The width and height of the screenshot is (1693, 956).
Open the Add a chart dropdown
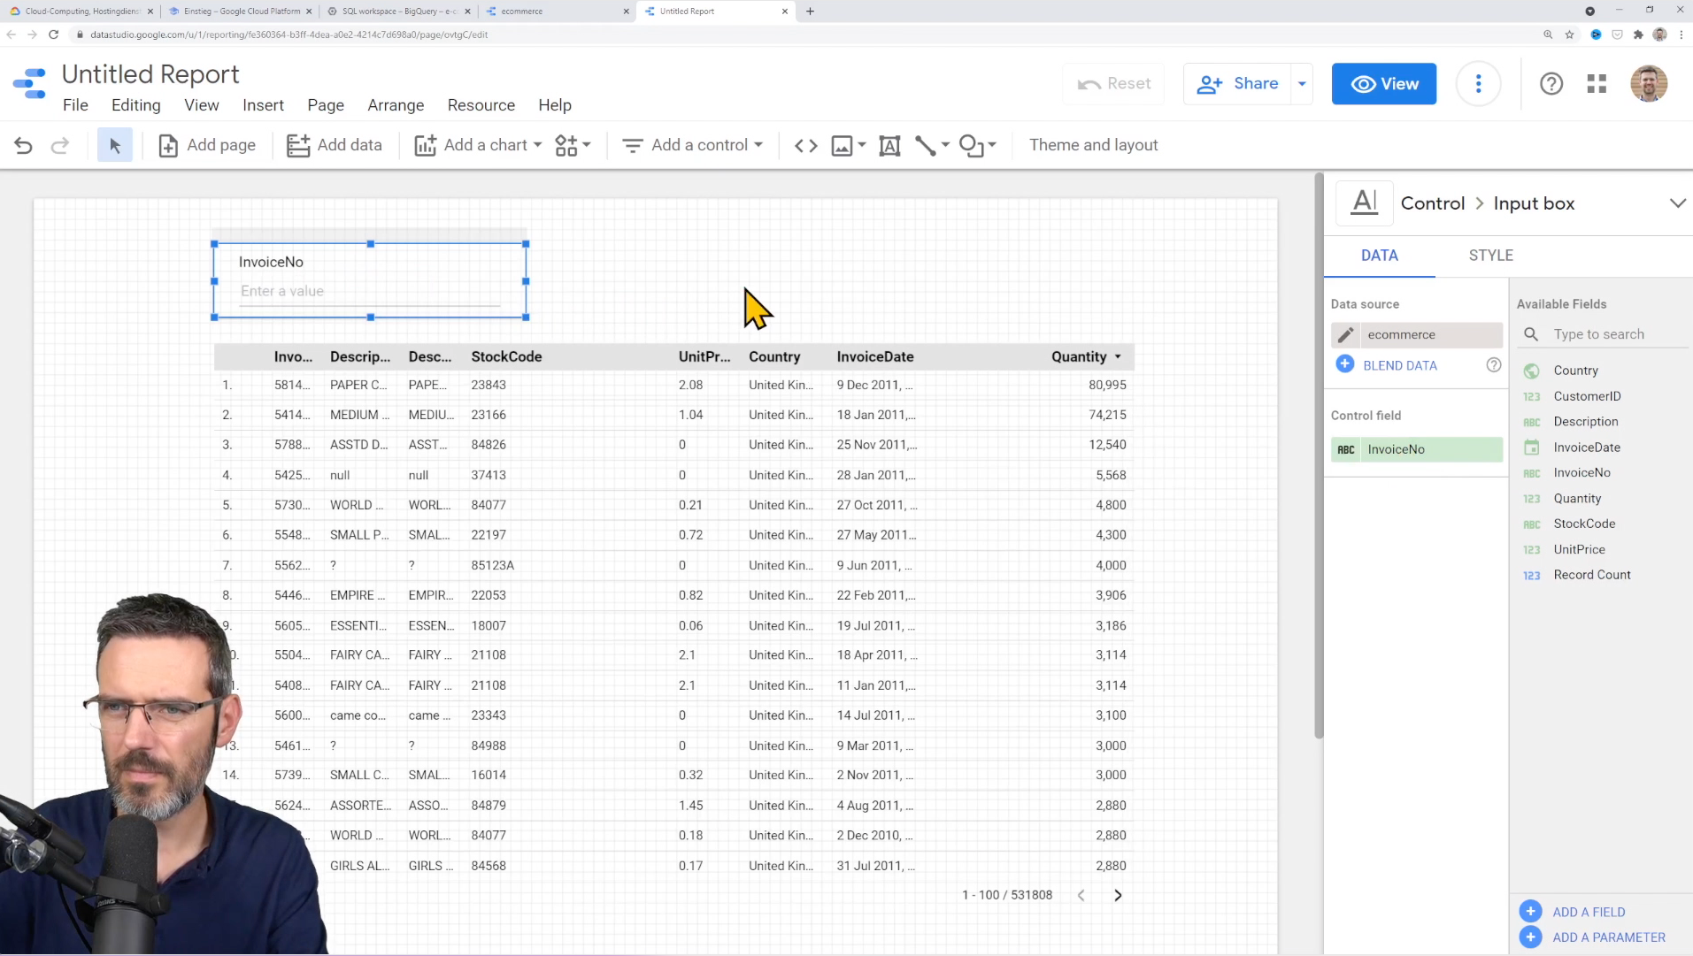click(478, 145)
